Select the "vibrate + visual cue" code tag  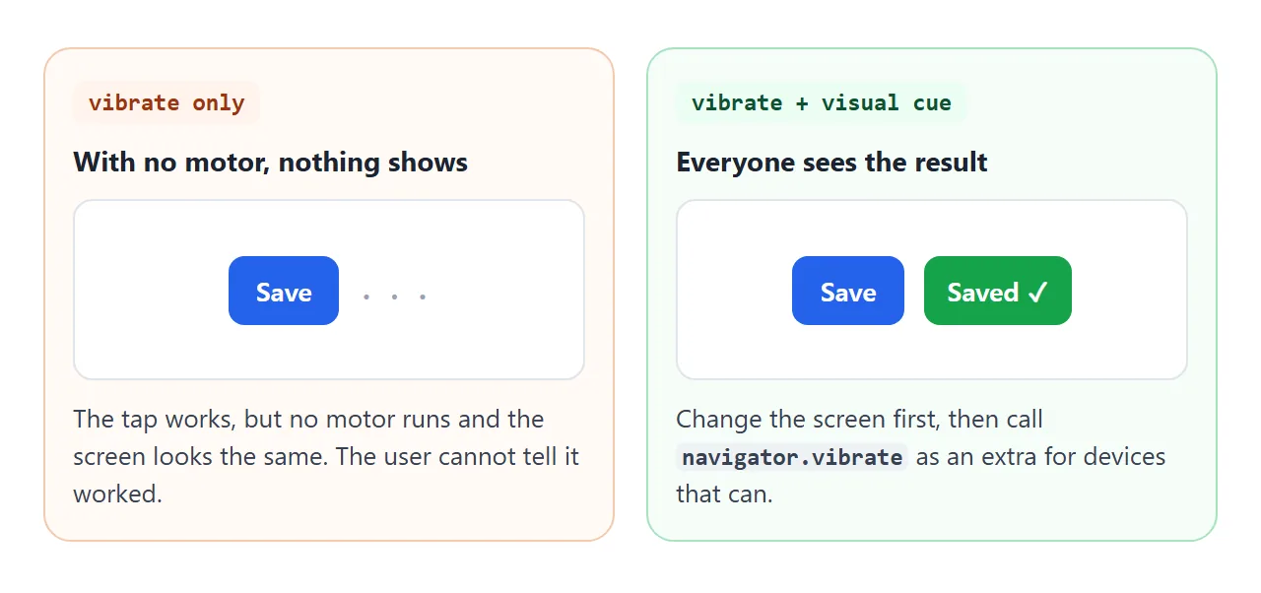(x=822, y=102)
